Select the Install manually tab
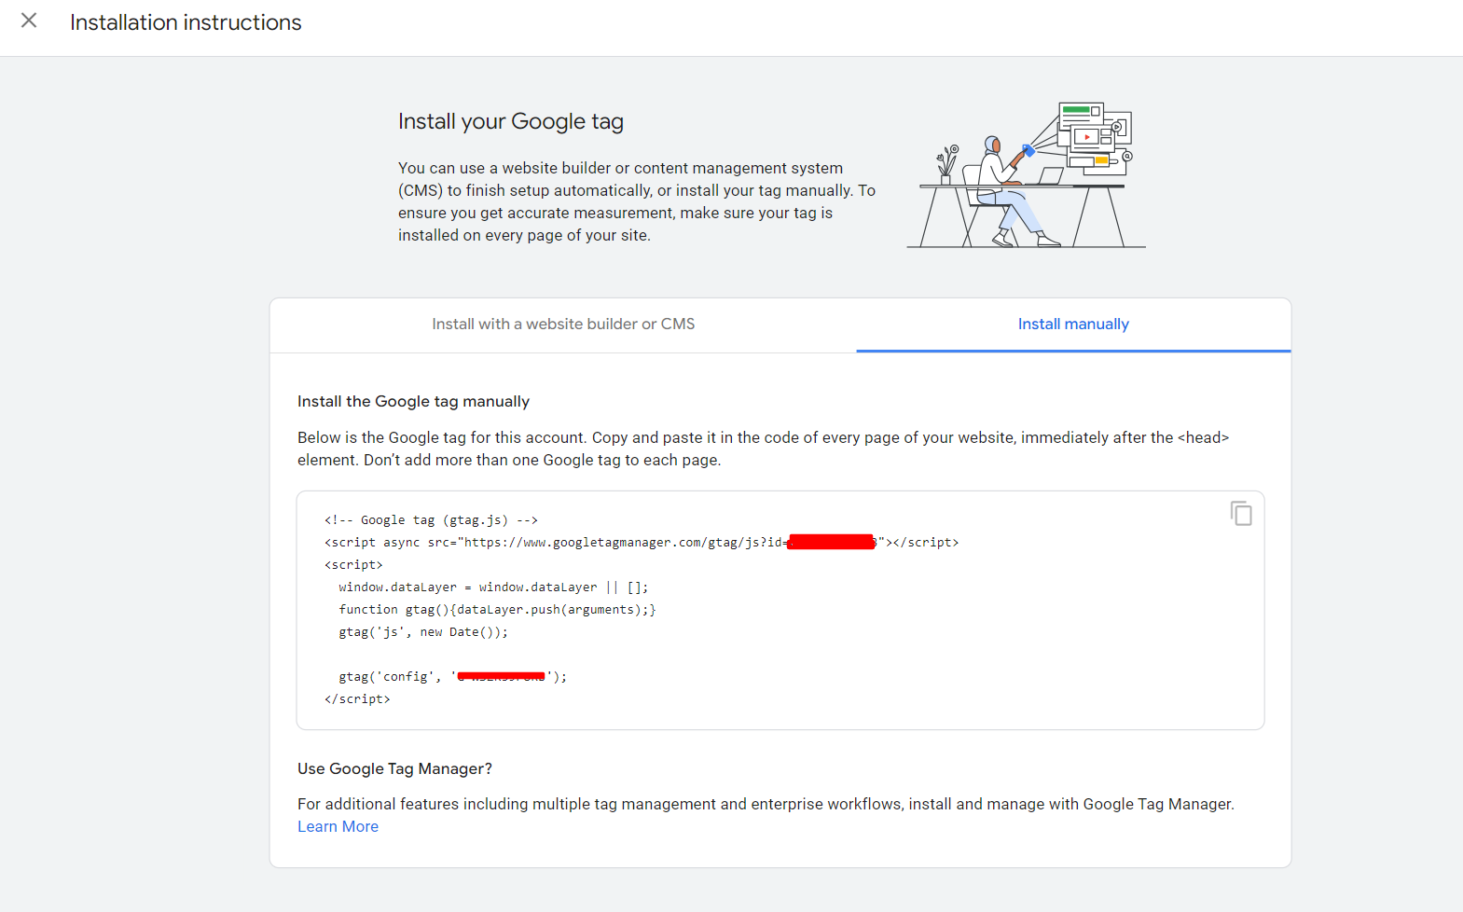The width and height of the screenshot is (1463, 912). tap(1073, 325)
